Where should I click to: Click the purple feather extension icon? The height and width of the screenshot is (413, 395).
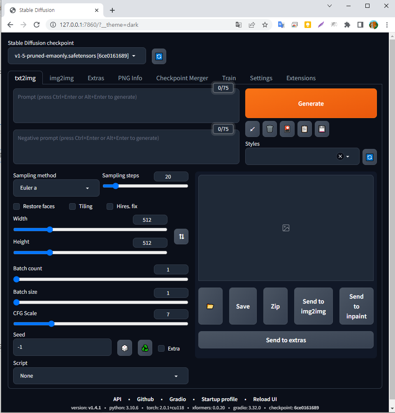321,25
